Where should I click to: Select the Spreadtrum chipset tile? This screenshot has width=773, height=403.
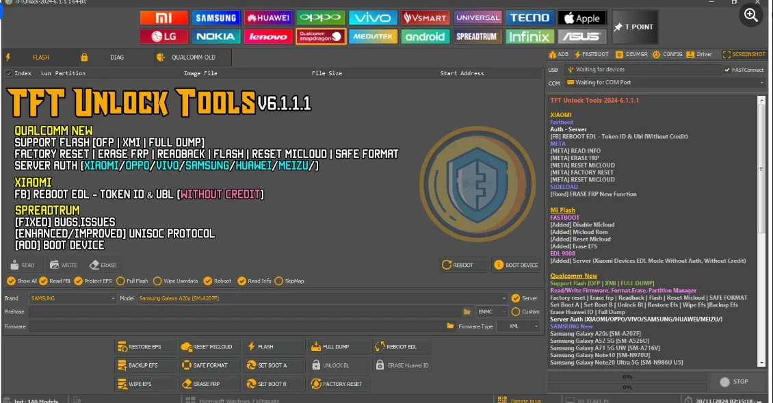(x=477, y=36)
